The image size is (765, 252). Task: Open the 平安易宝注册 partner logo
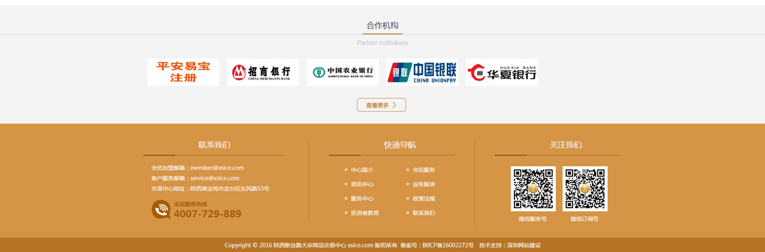pyautogui.click(x=183, y=72)
